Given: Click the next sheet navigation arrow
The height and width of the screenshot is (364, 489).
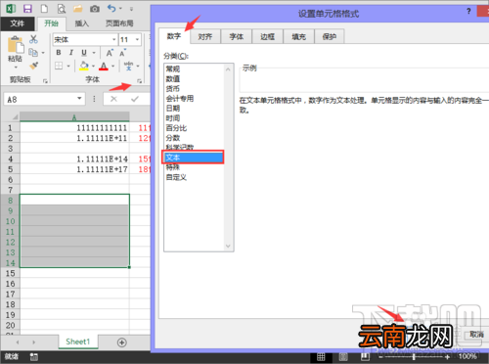Looking at the screenshot, I should 33,342.
